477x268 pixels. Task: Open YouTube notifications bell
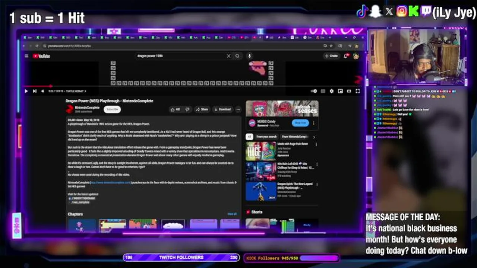tap(346, 56)
